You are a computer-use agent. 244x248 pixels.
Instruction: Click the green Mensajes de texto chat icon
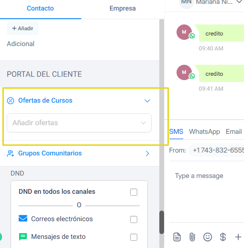[23, 237]
